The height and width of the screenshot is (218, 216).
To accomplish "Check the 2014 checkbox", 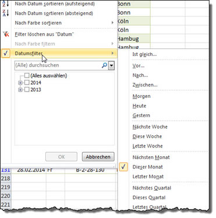I will 27,83.
